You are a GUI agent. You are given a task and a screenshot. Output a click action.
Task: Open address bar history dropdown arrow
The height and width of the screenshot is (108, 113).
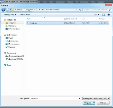pos(77,10)
